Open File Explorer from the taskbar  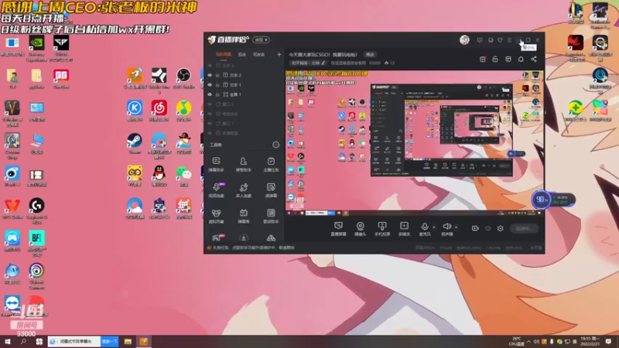click(x=128, y=342)
